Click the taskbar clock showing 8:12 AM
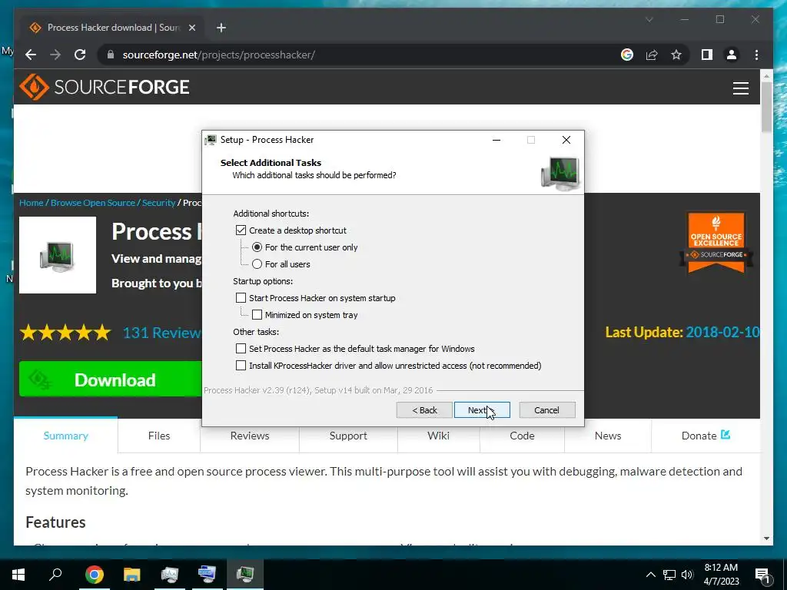 pos(721,575)
